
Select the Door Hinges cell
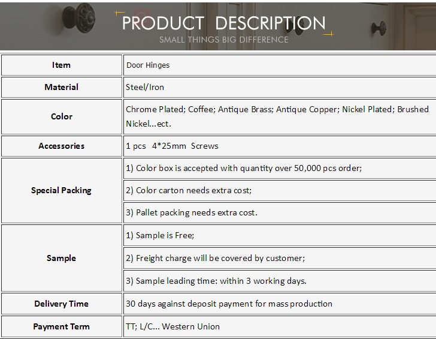tap(280, 65)
